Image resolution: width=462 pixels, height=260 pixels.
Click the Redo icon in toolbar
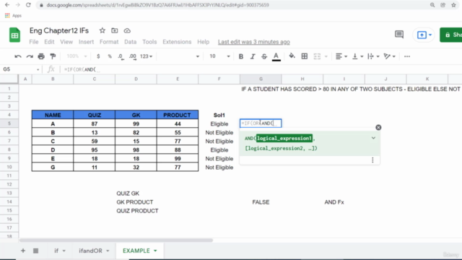pyautogui.click(x=30, y=56)
